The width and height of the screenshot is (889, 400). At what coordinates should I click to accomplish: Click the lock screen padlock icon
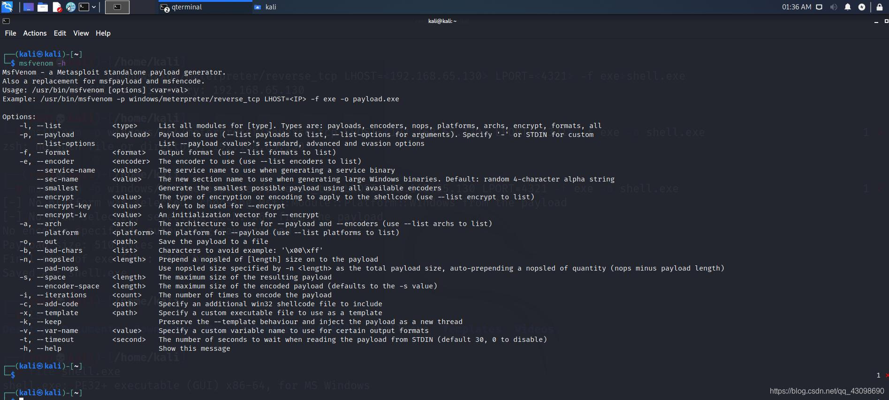tap(880, 7)
